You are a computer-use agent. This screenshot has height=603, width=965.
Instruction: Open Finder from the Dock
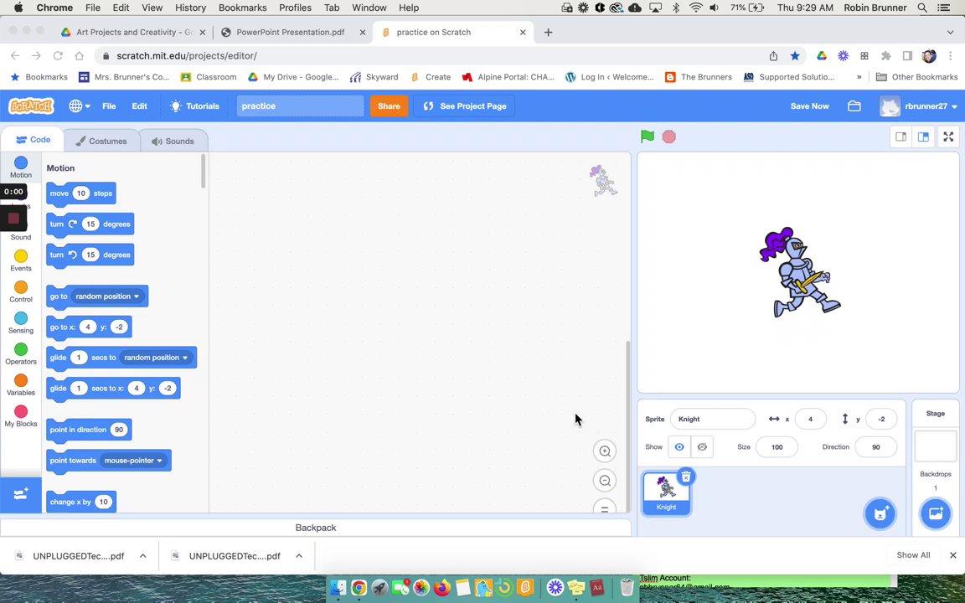pos(338,588)
